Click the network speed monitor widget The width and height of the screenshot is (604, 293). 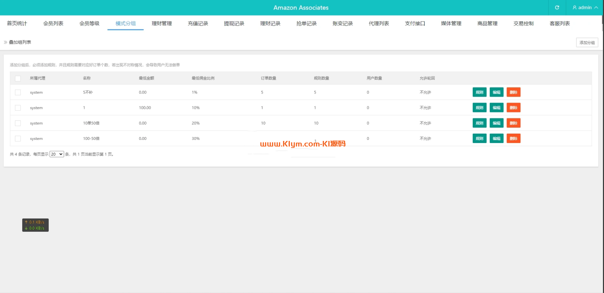tap(35, 225)
